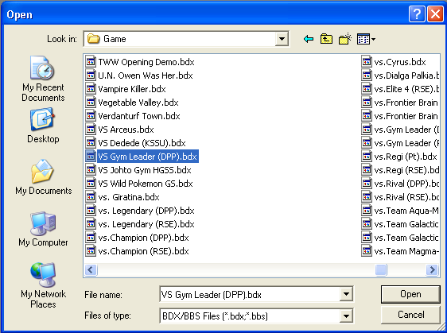This screenshot has width=447, height=333.
Task: Open My Documents in places bar
Action: click(x=43, y=177)
